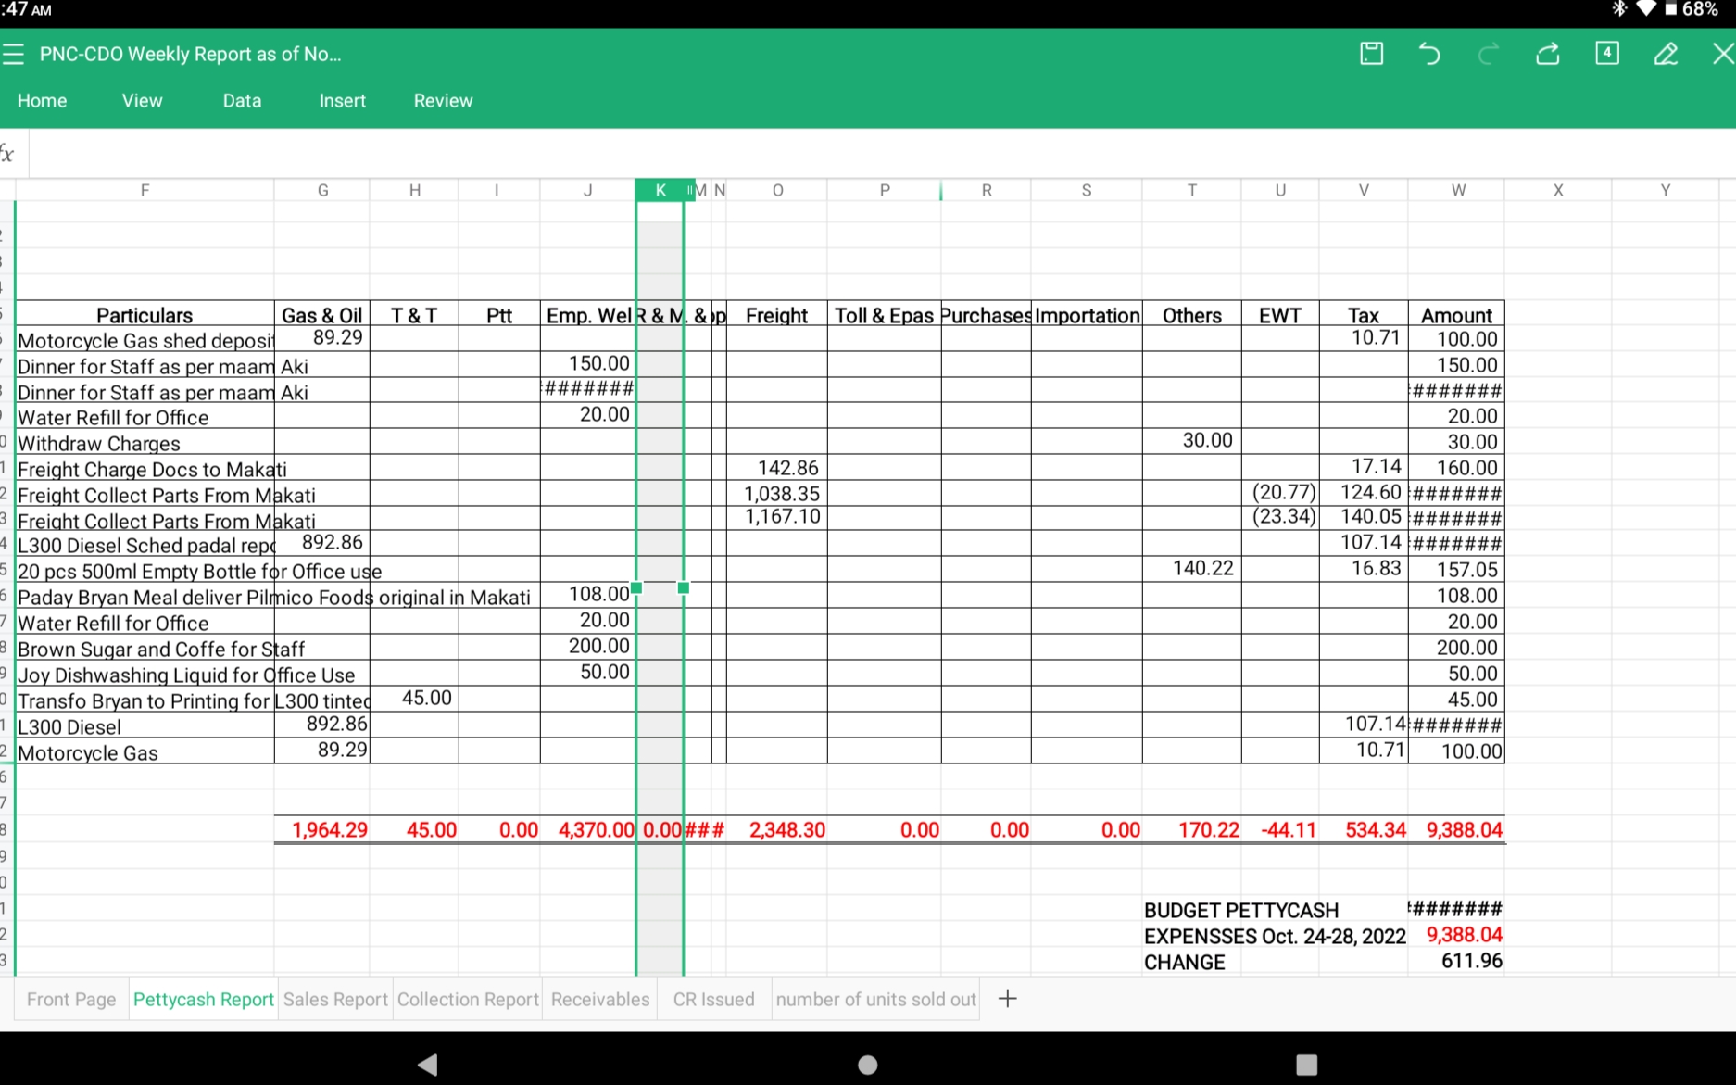The image size is (1736, 1085).
Task: Select the 142.86 freight cell
Action: [777, 468]
